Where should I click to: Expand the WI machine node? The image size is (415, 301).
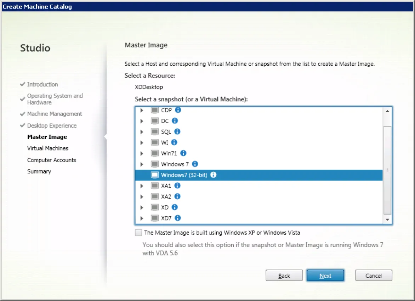click(142, 143)
